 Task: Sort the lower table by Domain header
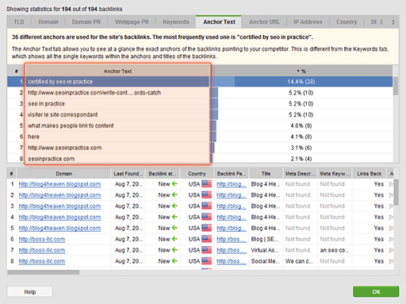pyautogui.click(x=63, y=174)
